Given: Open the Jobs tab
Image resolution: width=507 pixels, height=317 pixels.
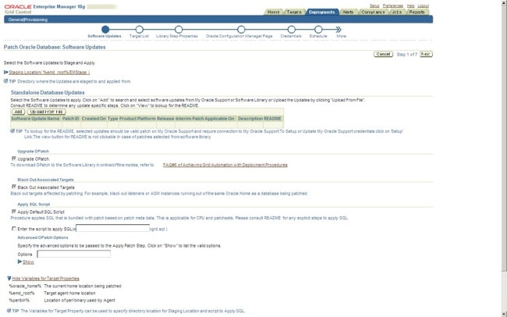Looking at the screenshot, I should point(397,12).
